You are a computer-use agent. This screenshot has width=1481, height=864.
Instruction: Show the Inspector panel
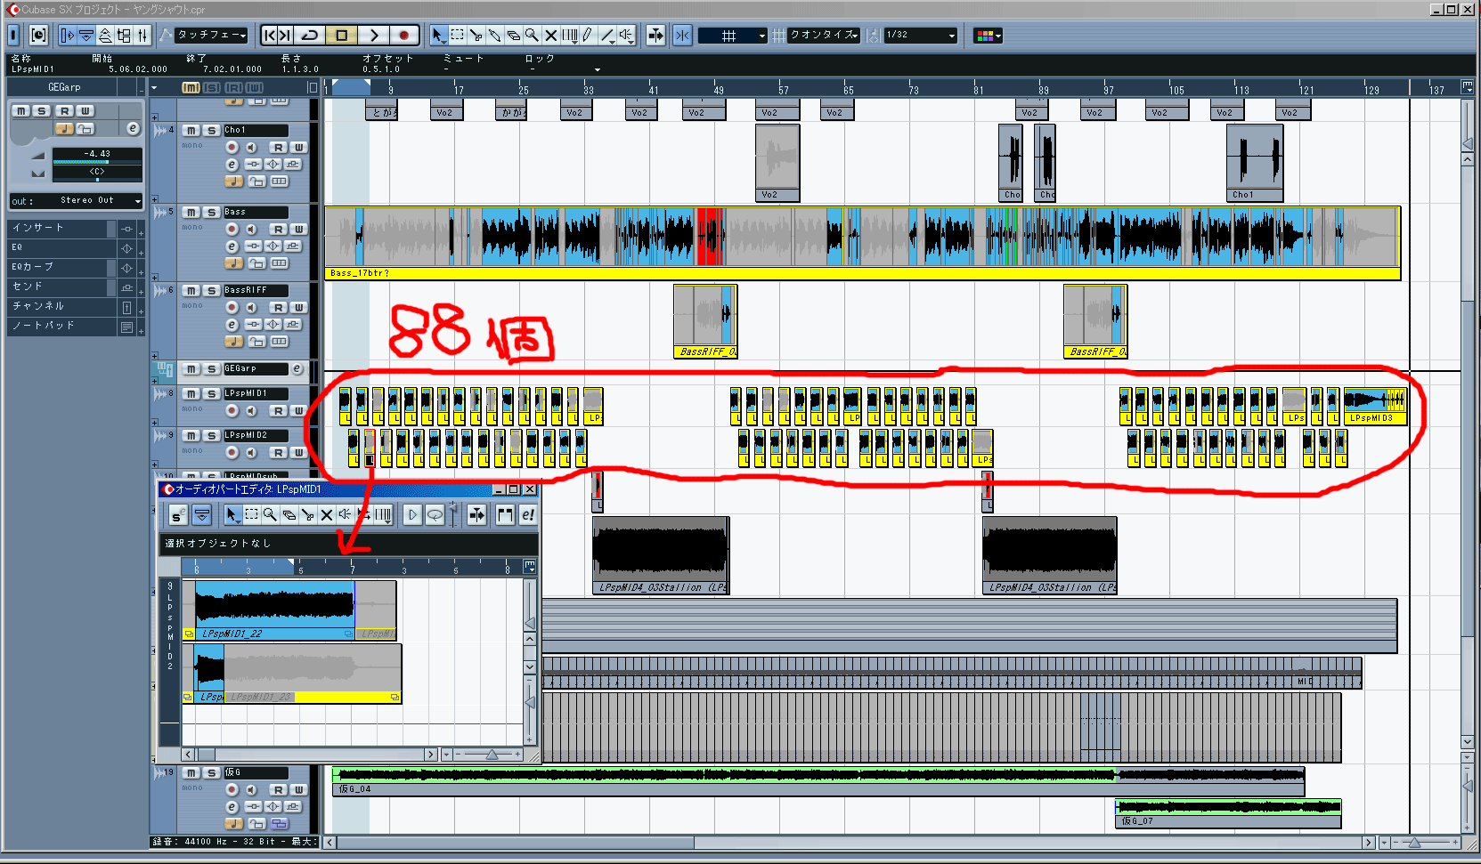(x=68, y=36)
